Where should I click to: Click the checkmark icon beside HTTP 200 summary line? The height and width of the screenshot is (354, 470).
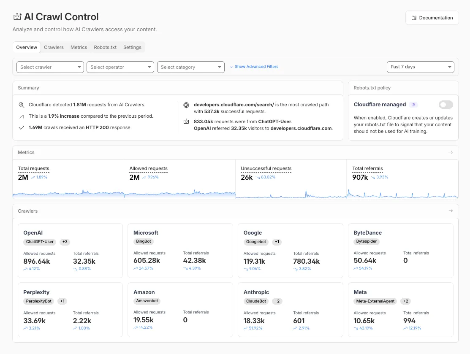22,127
